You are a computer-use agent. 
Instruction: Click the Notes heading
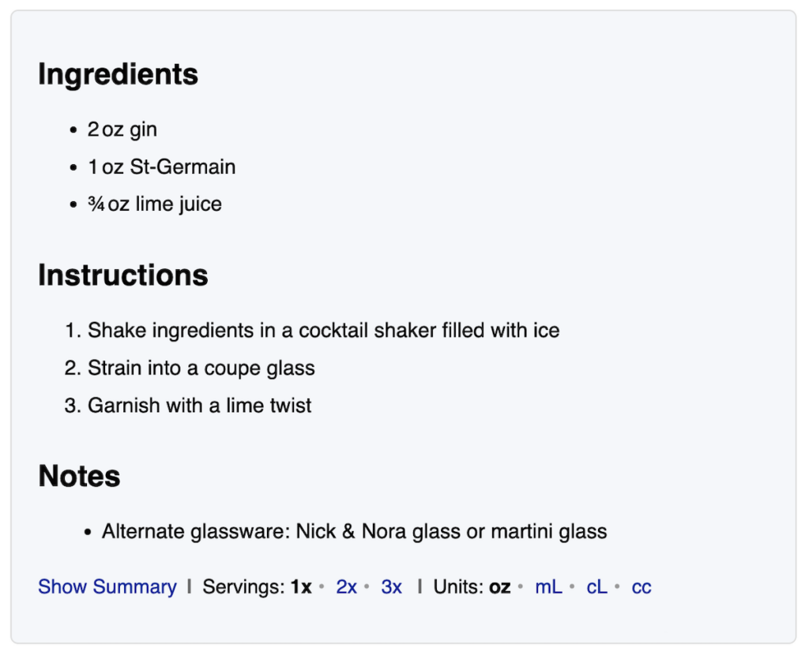[78, 476]
